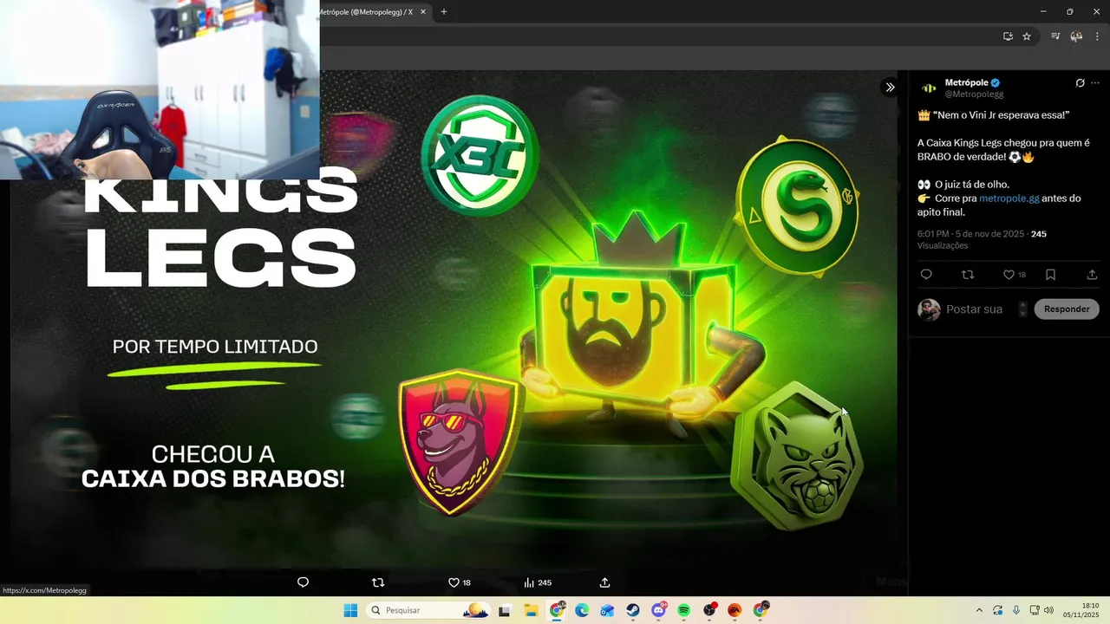1110x624 pixels.
Task: Like icon below the image
Action: tap(454, 582)
